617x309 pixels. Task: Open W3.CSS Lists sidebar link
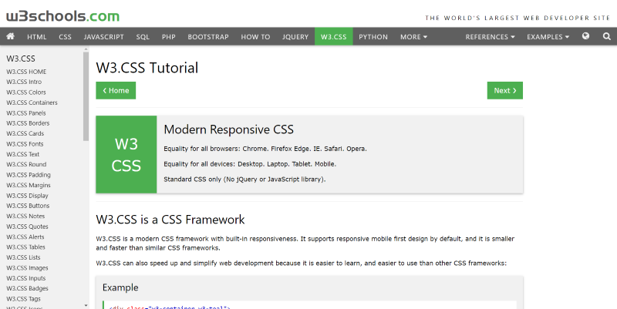(x=23, y=257)
